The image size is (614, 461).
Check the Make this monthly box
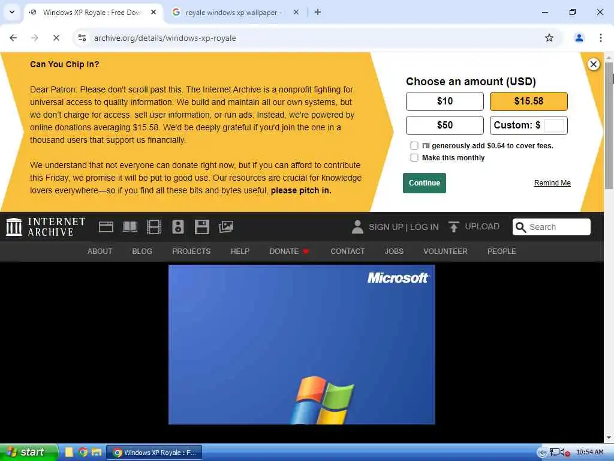414,158
